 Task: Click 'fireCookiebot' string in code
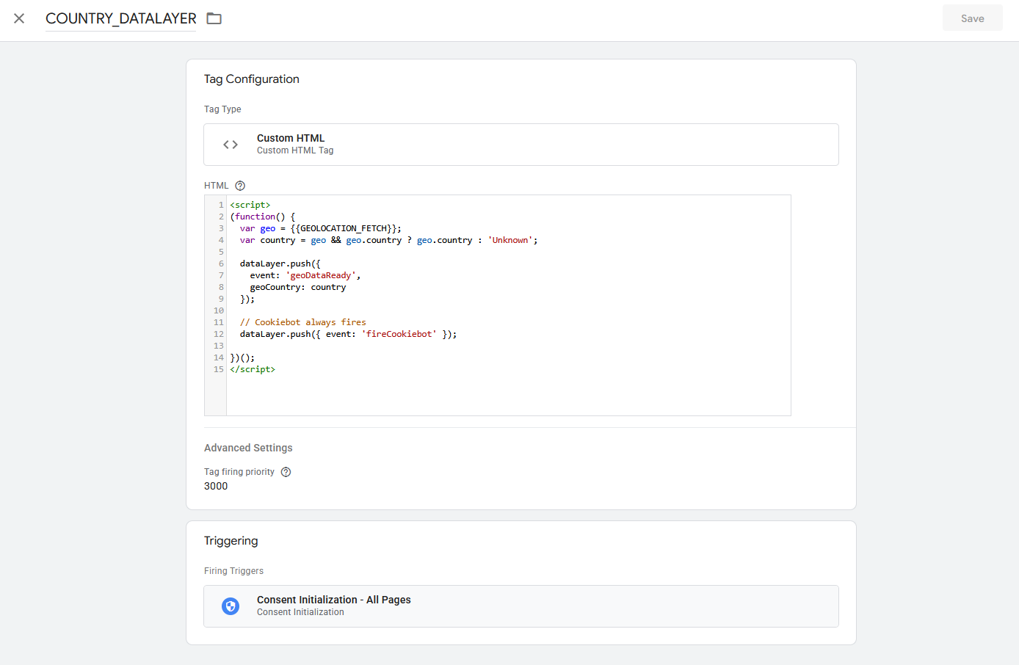click(399, 334)
